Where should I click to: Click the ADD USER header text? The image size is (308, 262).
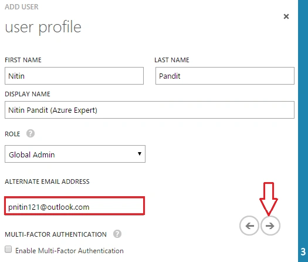tap(22, 7)
